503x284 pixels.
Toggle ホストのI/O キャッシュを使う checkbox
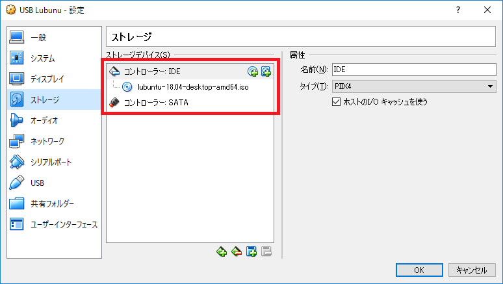pyautogui.click(x=336, y=102)
